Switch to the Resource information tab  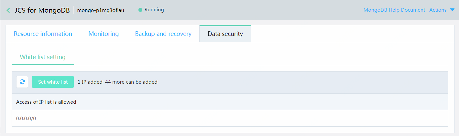coord(43,34)
